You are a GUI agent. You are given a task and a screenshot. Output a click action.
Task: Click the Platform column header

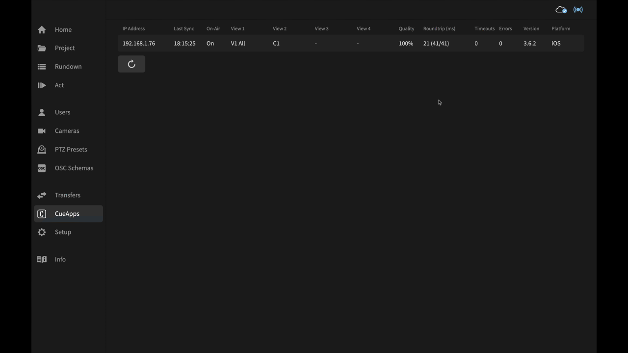tap(561, 28)
